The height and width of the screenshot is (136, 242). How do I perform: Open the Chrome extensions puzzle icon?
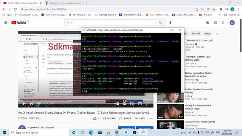(221, 9)
